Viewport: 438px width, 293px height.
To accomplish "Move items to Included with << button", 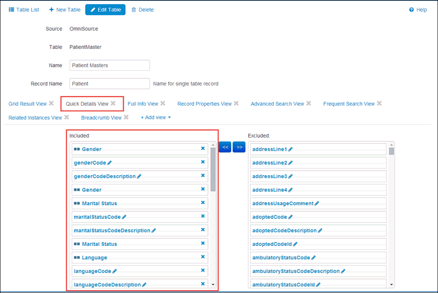I will 225,147.
